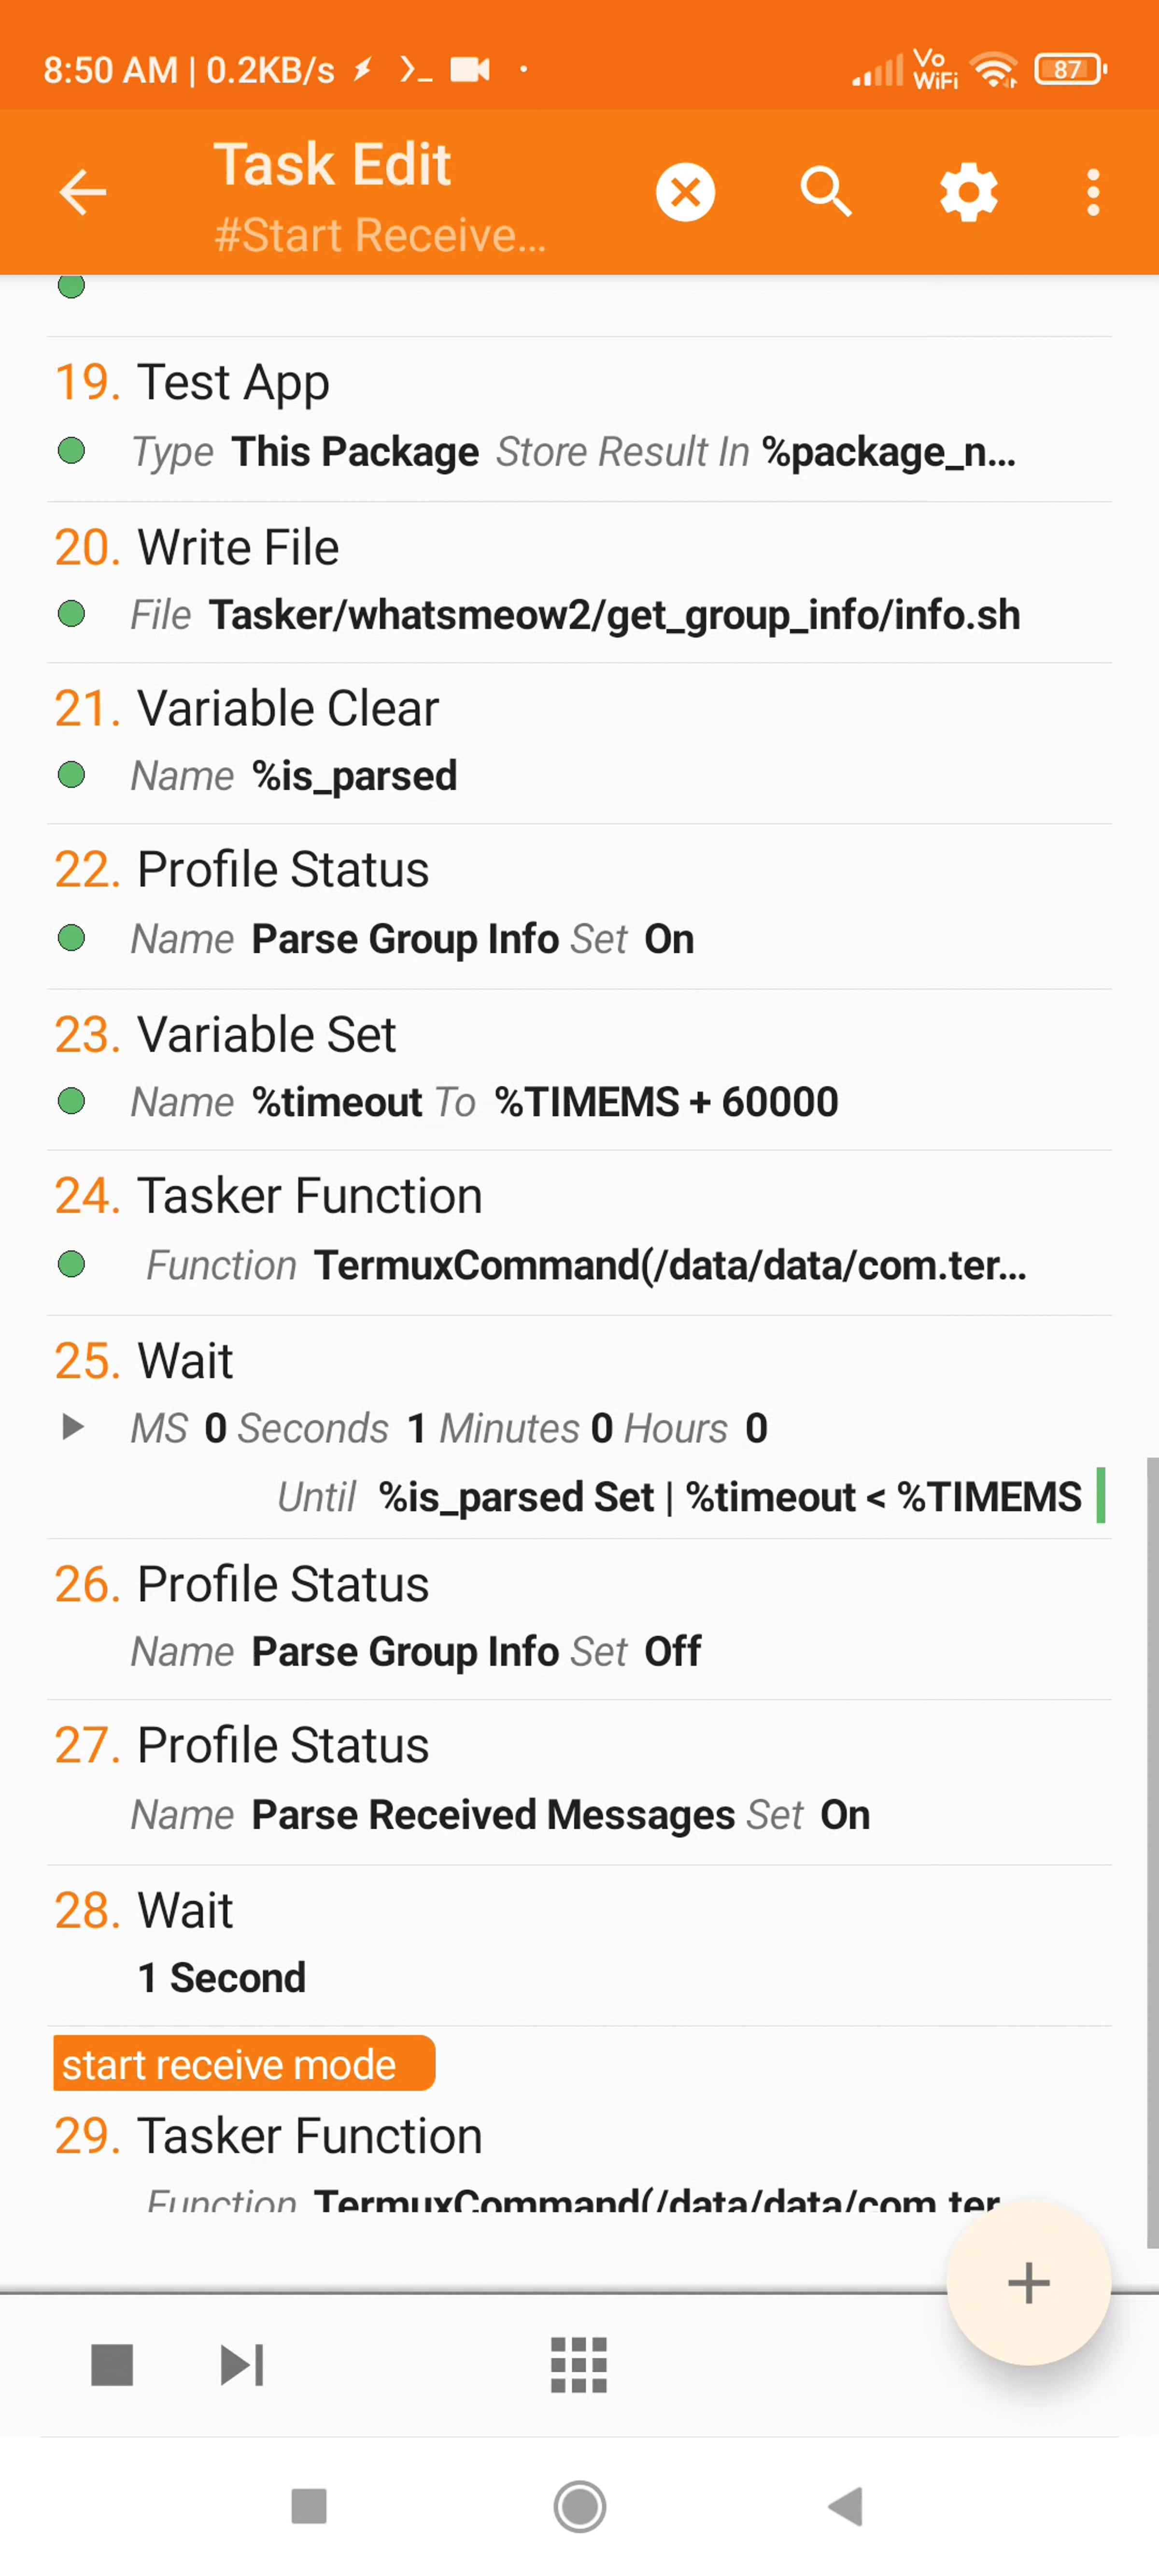
Task: Open the three-dot overflow menu
Action: pyautogui.click(x=1093, y=192)
